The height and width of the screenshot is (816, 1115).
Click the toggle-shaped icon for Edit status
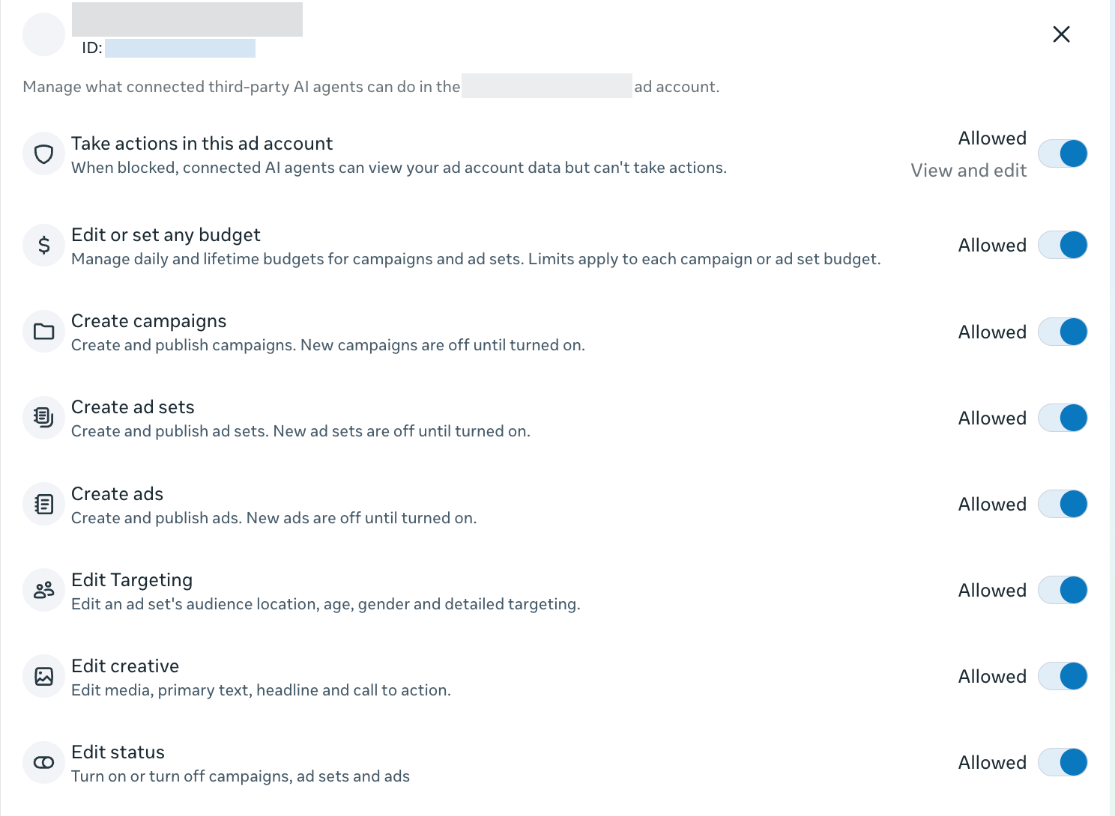click(x=44, y=763)
